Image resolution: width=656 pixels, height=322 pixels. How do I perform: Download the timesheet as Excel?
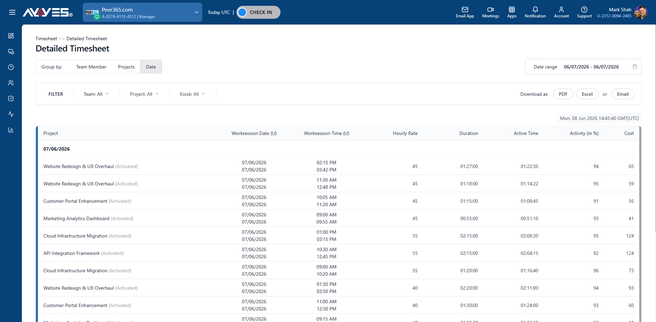click(587, 94)
